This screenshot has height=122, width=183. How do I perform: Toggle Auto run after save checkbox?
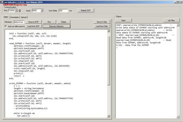pyautogui.click(x=6, y=26)
